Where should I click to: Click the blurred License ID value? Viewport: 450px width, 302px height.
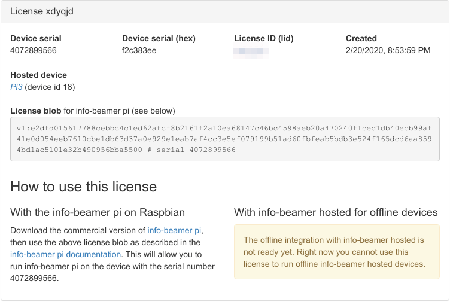pos(251,51)
